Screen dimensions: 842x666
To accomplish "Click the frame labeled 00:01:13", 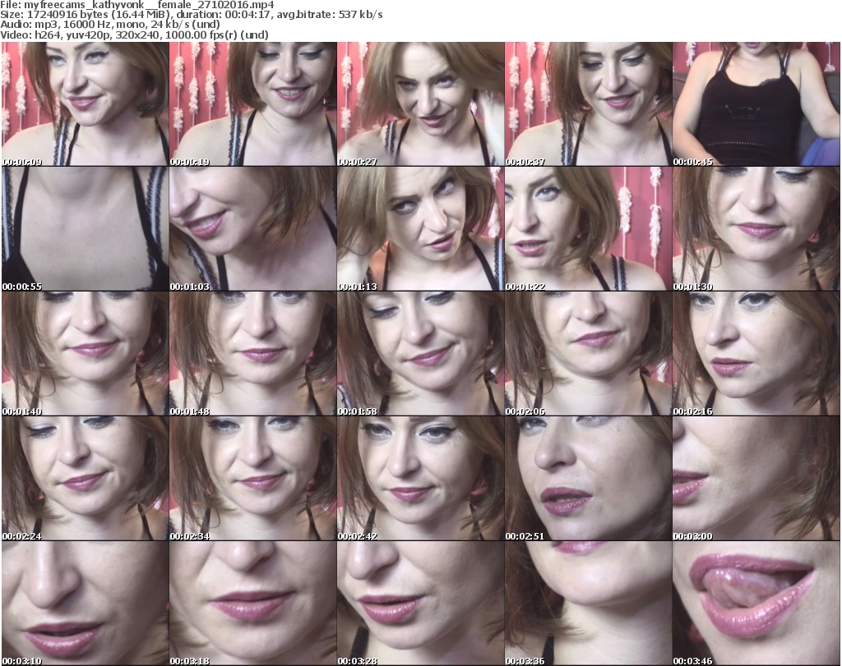I will point(420,229).
